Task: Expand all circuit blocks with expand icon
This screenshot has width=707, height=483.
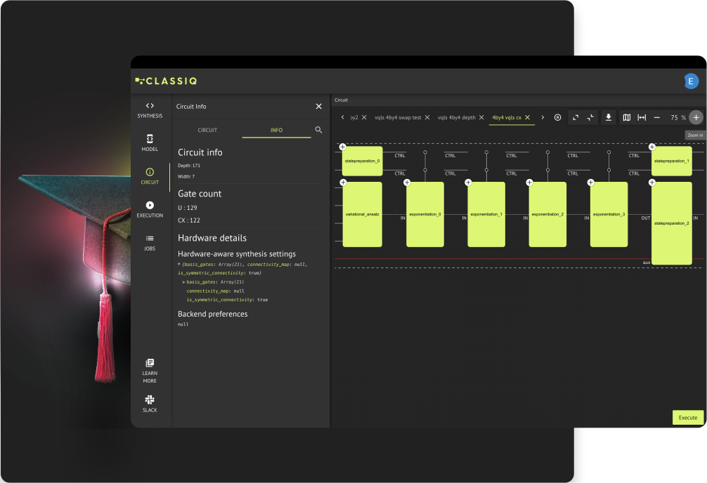Action: point(575,117)
